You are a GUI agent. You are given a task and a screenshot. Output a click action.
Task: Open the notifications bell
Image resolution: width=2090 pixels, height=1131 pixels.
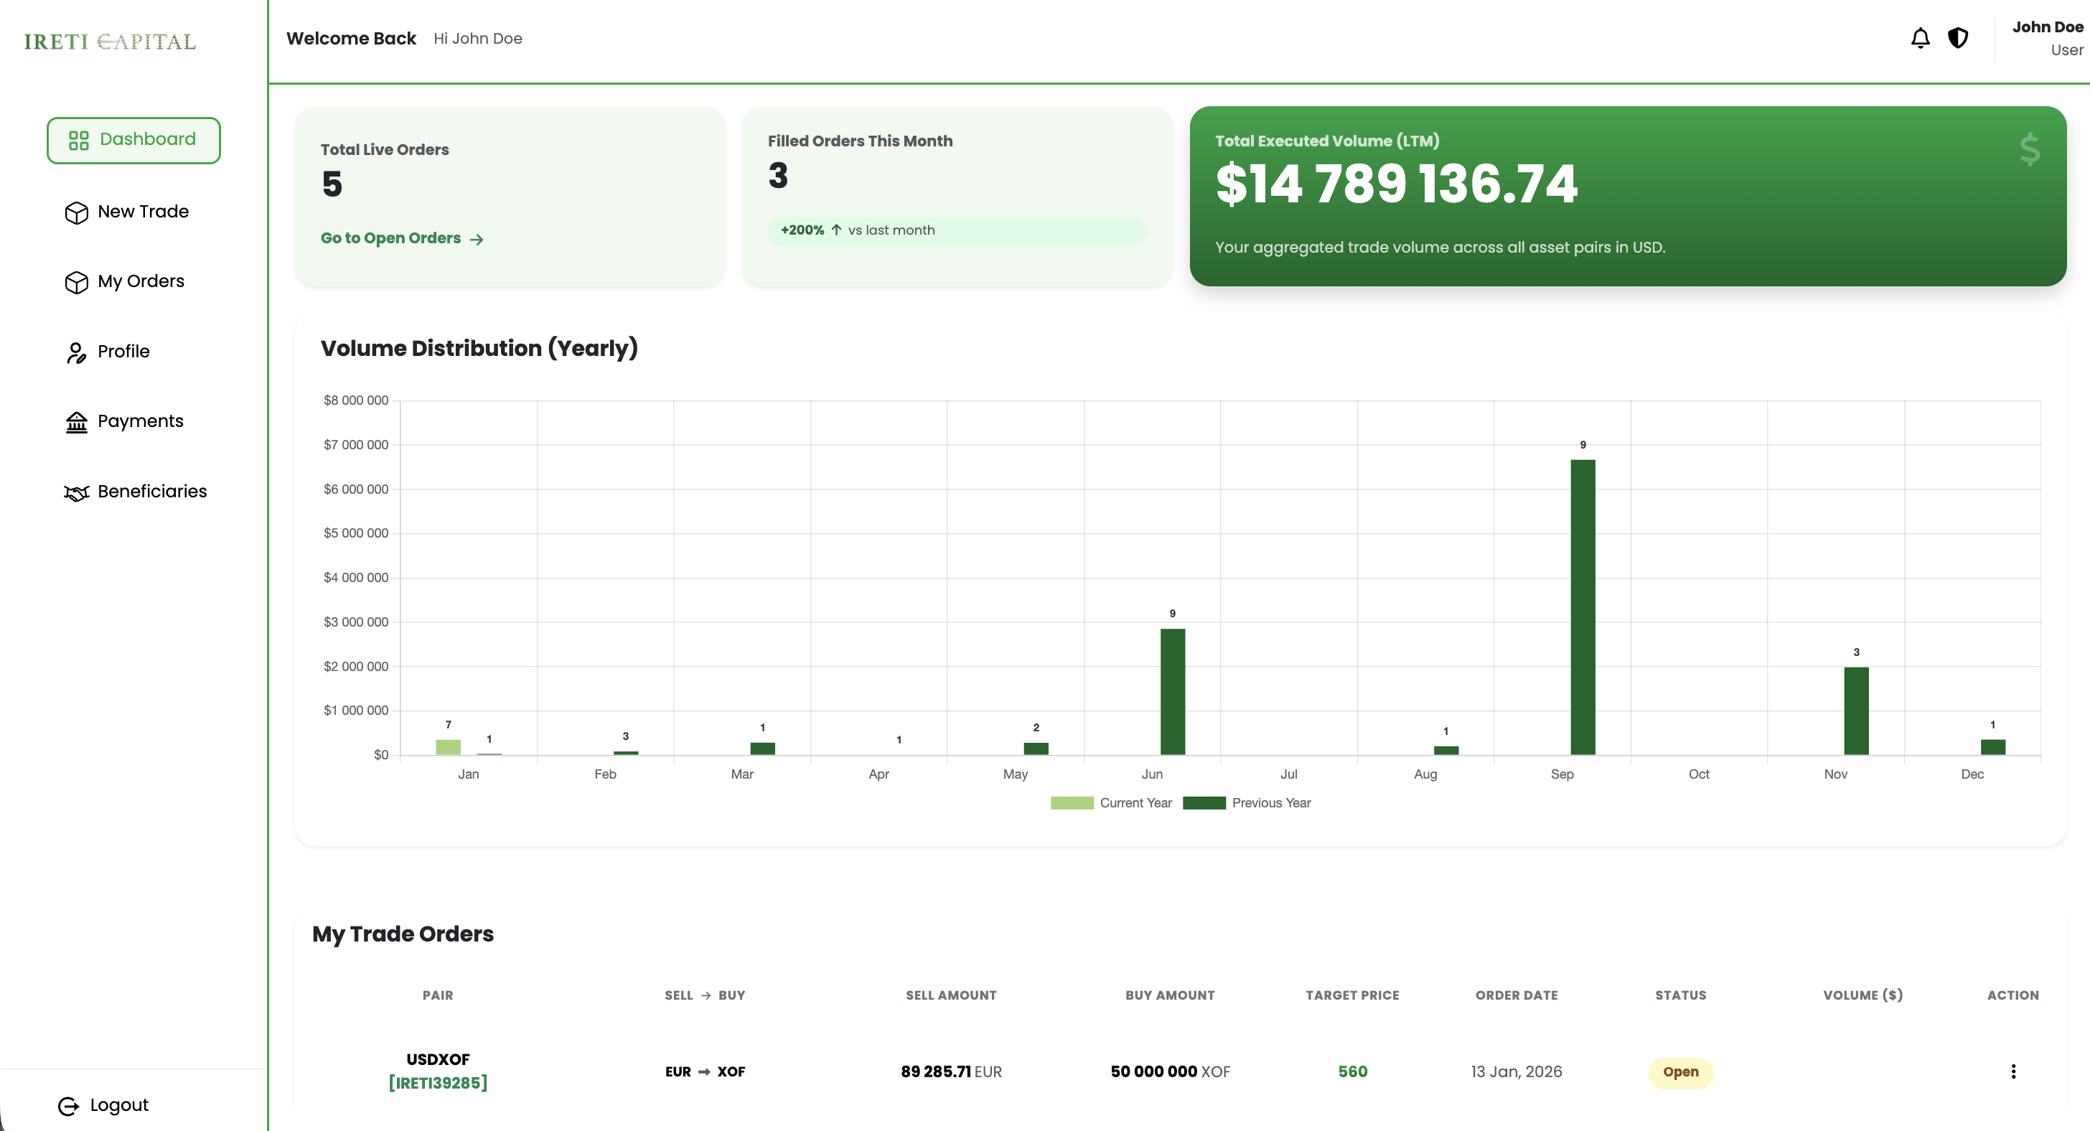click(x=1920, y=37)
